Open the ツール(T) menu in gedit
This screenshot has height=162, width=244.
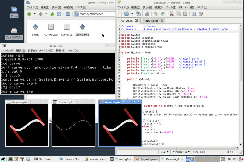click(171, 7)
